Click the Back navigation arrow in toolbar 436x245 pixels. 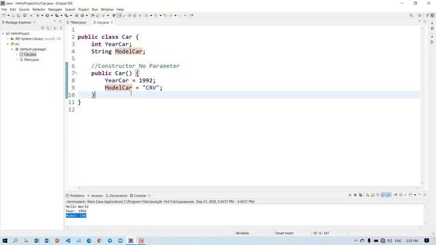tap(171, 16)
